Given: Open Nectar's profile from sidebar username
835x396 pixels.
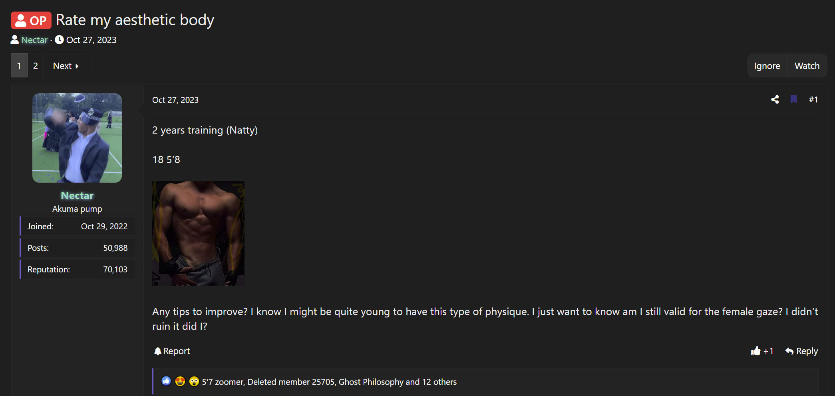Looking at the screenshot, I should pyautogui.click(x=77, y=195).
